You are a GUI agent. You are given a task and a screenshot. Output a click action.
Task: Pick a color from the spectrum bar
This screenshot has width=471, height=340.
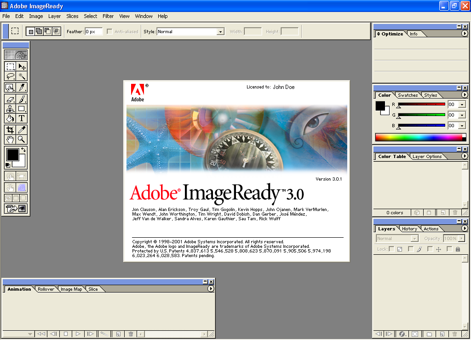point(420,137)
